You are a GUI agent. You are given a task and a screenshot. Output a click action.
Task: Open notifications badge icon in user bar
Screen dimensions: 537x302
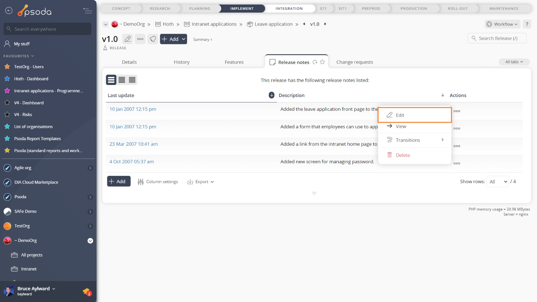[x=87, y=292]
